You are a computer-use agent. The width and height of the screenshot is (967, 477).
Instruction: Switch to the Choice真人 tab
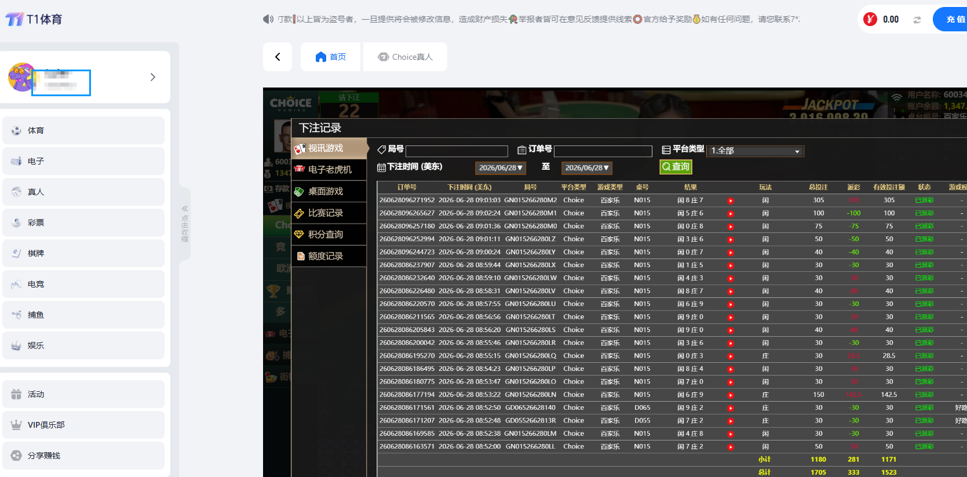point(405,57)
